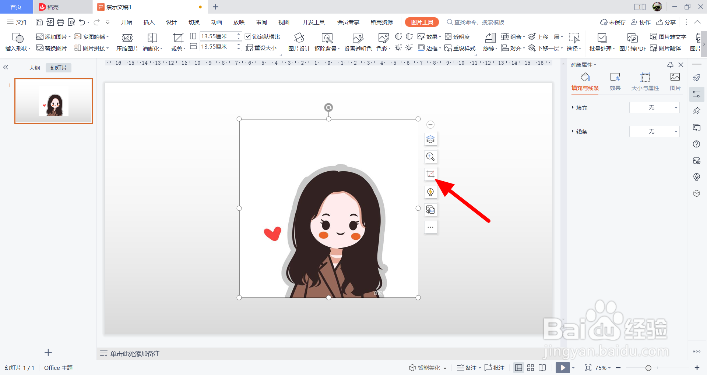Click the rotation handle above the image
Image resolution: width=707 pixels, height=375 pixels.
[x=328, y=107]
